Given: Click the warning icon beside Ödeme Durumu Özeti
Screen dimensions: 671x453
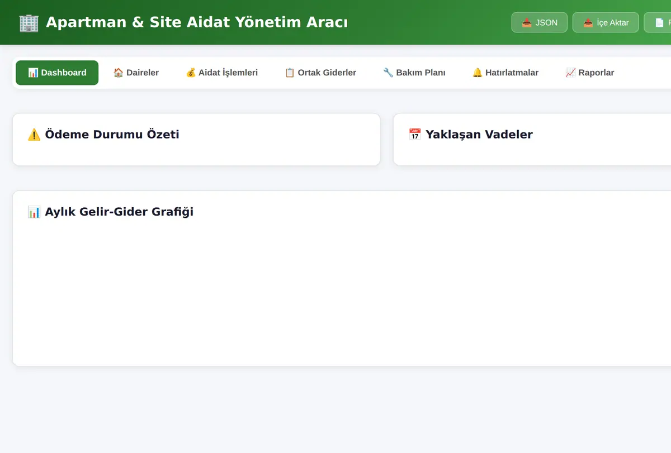Looking at the screenshot, I should point(34,135).
